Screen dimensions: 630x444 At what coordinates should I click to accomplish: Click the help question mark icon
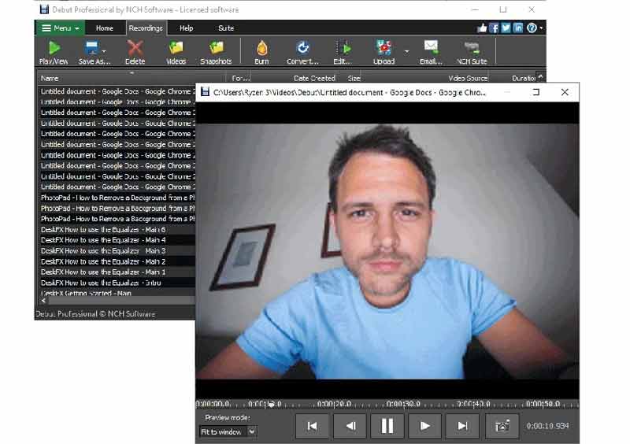pos(532,28)
